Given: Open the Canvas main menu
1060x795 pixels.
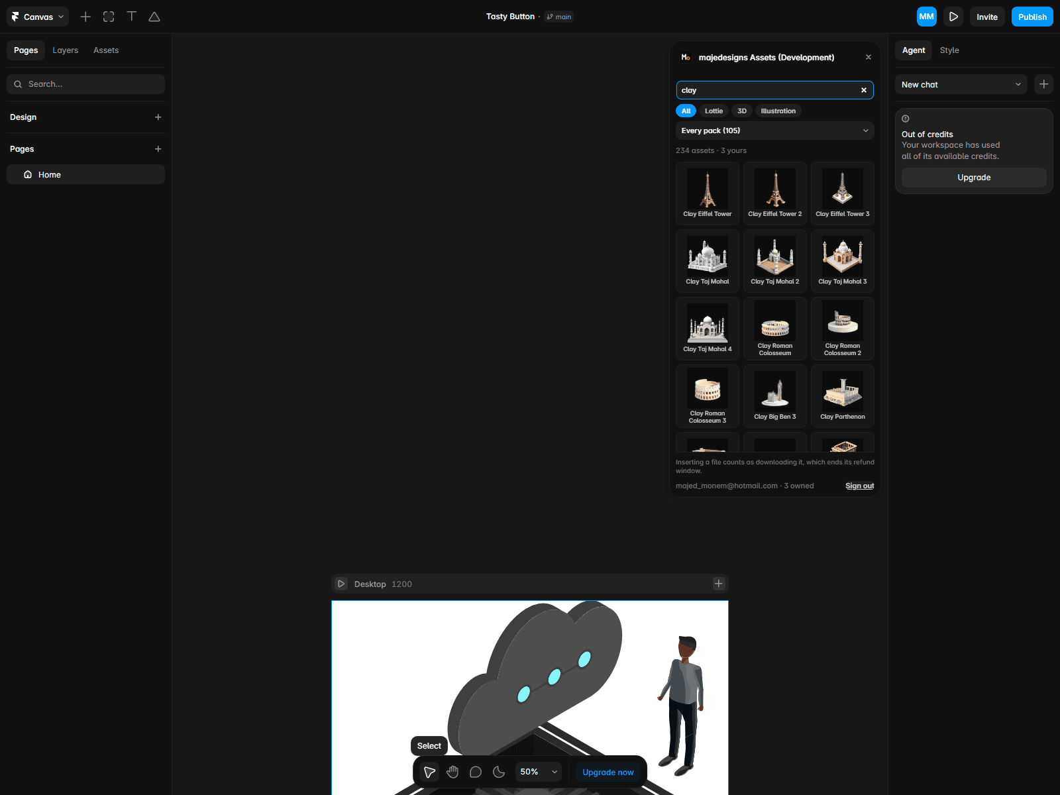Looking at the screenshot, I should pyautogui.click(x=38, y=17).
